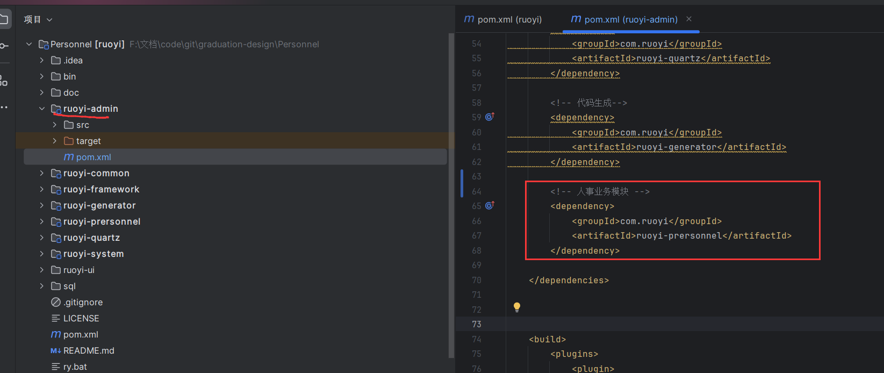Select the .gitignore file

coord(83,302)
